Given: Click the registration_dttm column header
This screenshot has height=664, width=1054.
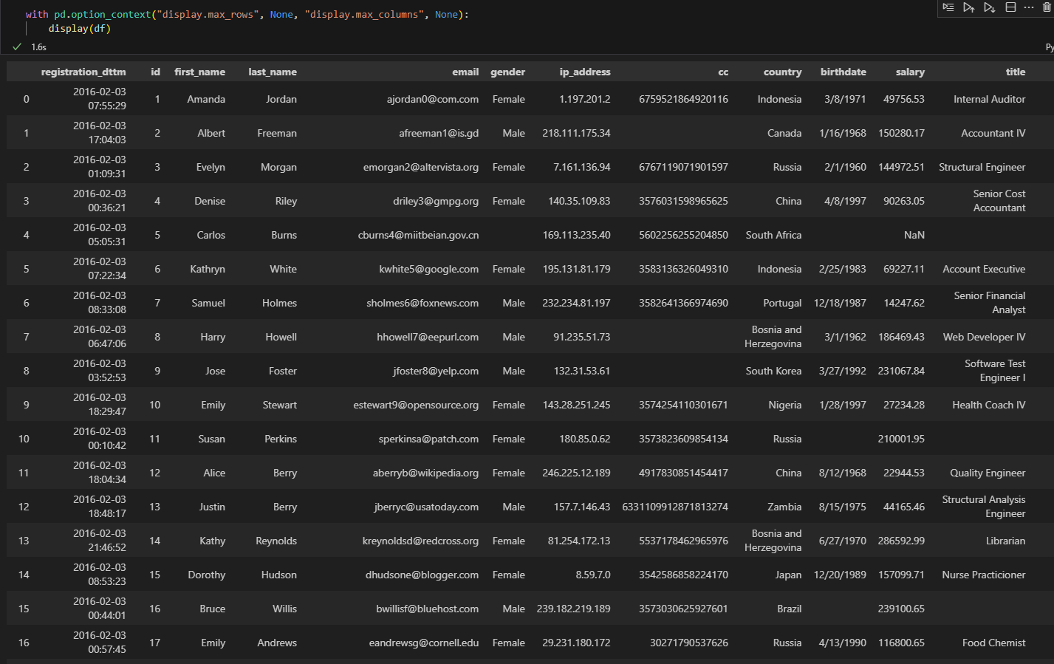Looking at the screenshot, I should coord(83,72).
